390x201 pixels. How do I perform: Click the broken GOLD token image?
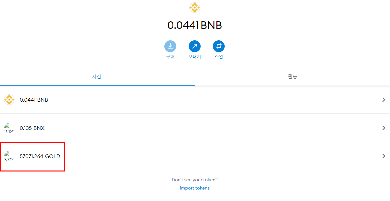9,156
